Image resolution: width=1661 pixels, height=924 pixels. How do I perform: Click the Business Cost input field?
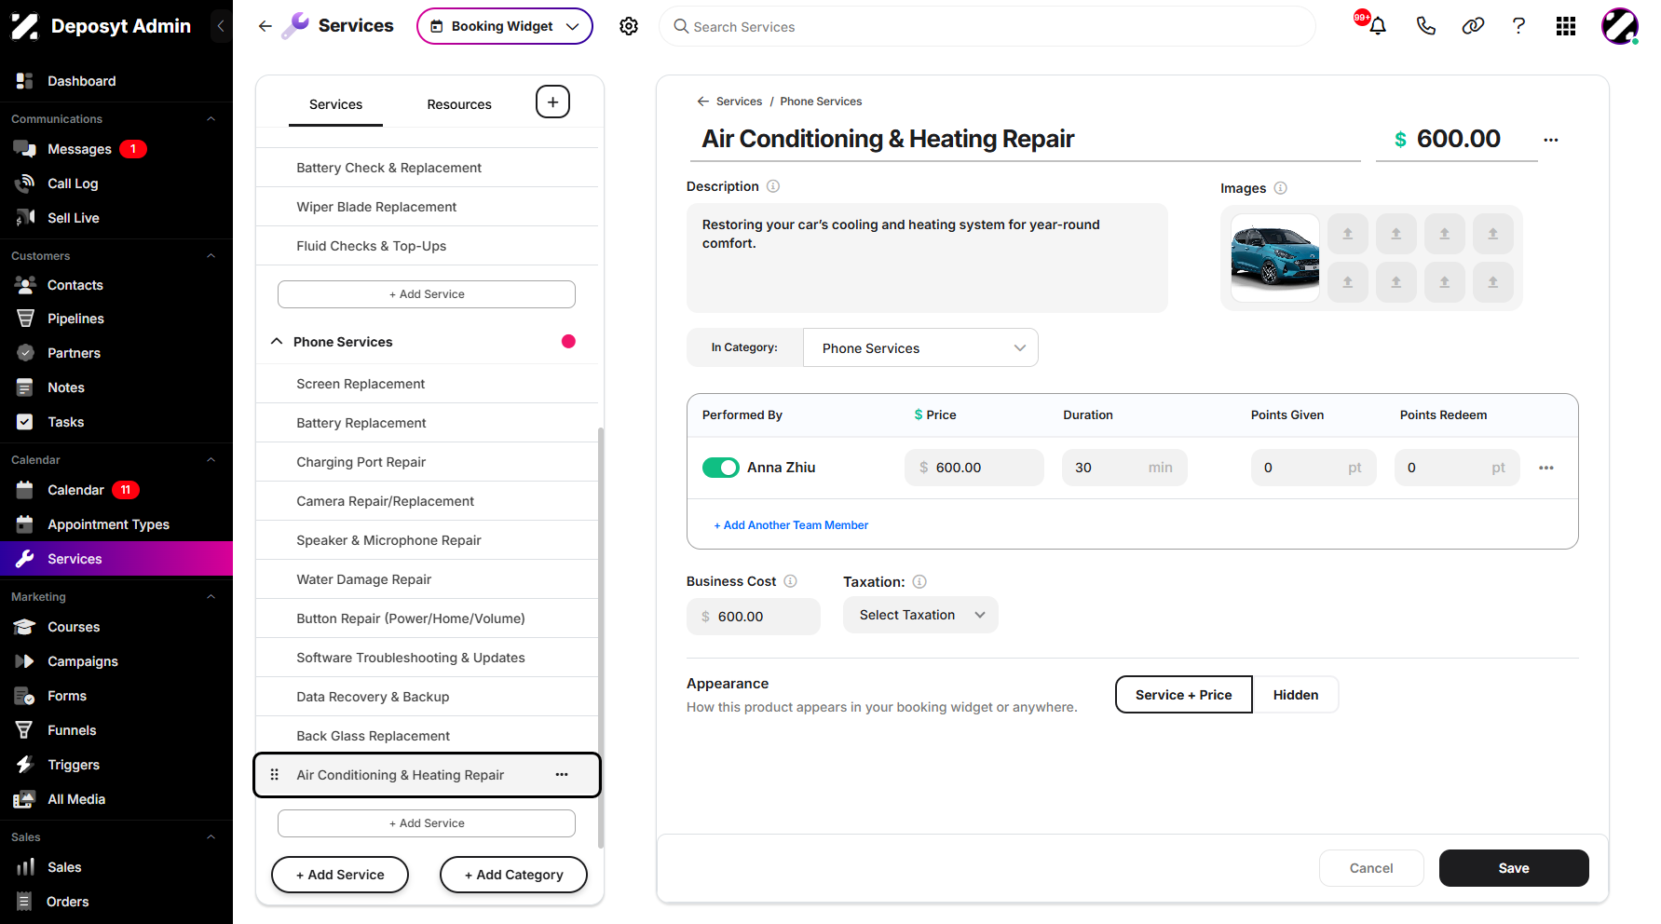pos(754,617)
